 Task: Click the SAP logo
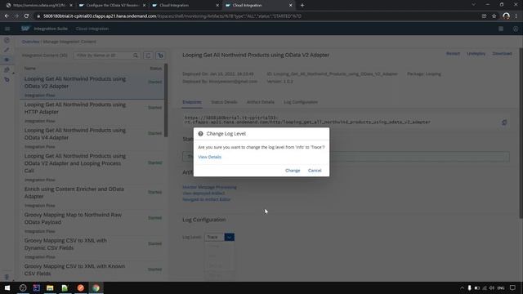pos(25,29)
